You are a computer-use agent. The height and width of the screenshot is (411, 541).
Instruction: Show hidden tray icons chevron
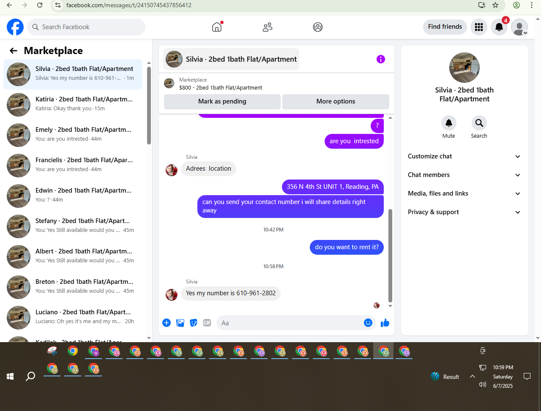click(473, 376)
